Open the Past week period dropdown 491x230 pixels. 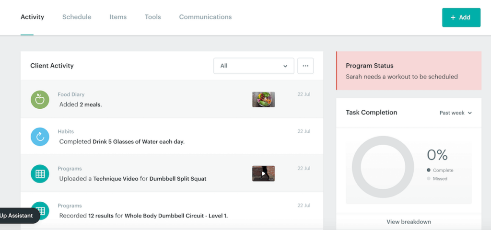click(456, 113)
